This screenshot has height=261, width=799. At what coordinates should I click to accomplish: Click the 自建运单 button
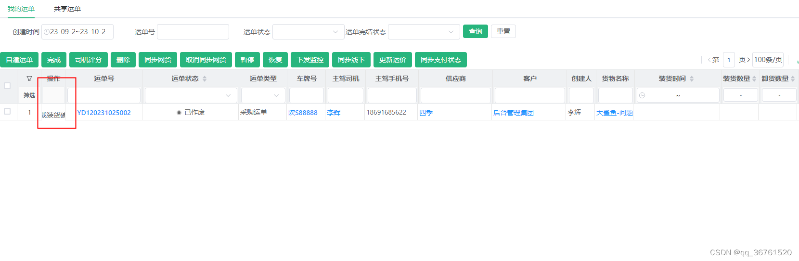tap(19, 60)
